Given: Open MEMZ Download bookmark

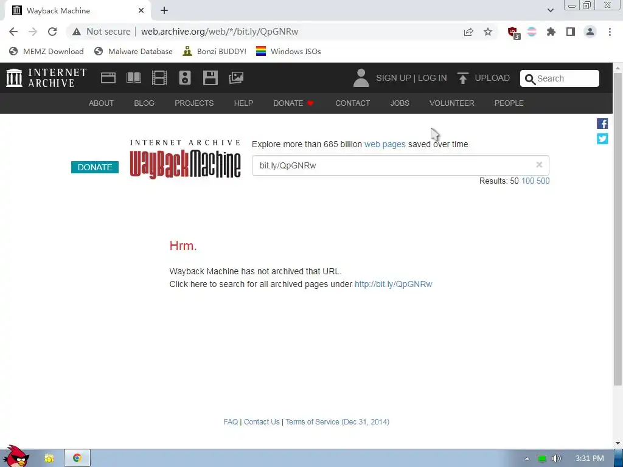Looking at the screenshot, I should point(46,51).
